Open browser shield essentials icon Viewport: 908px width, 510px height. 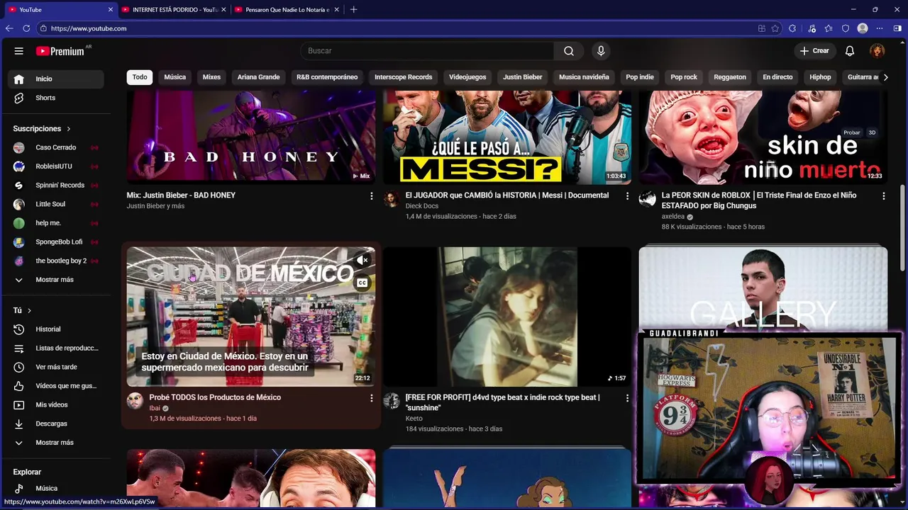click(x=846, y=28)
